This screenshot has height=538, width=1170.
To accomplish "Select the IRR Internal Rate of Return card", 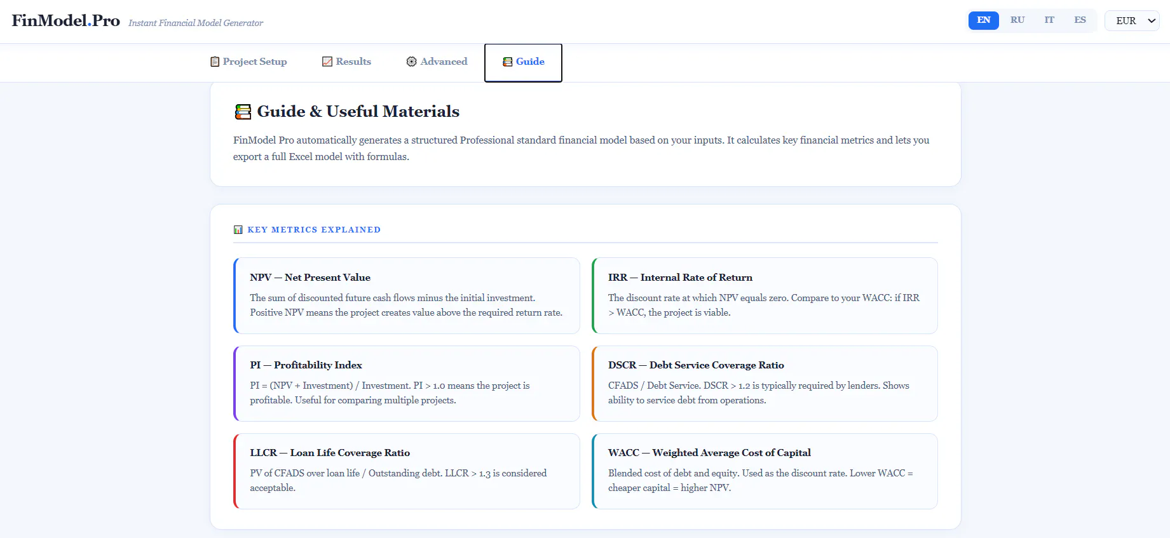I will pyautogui.click(x=765, y=295).
